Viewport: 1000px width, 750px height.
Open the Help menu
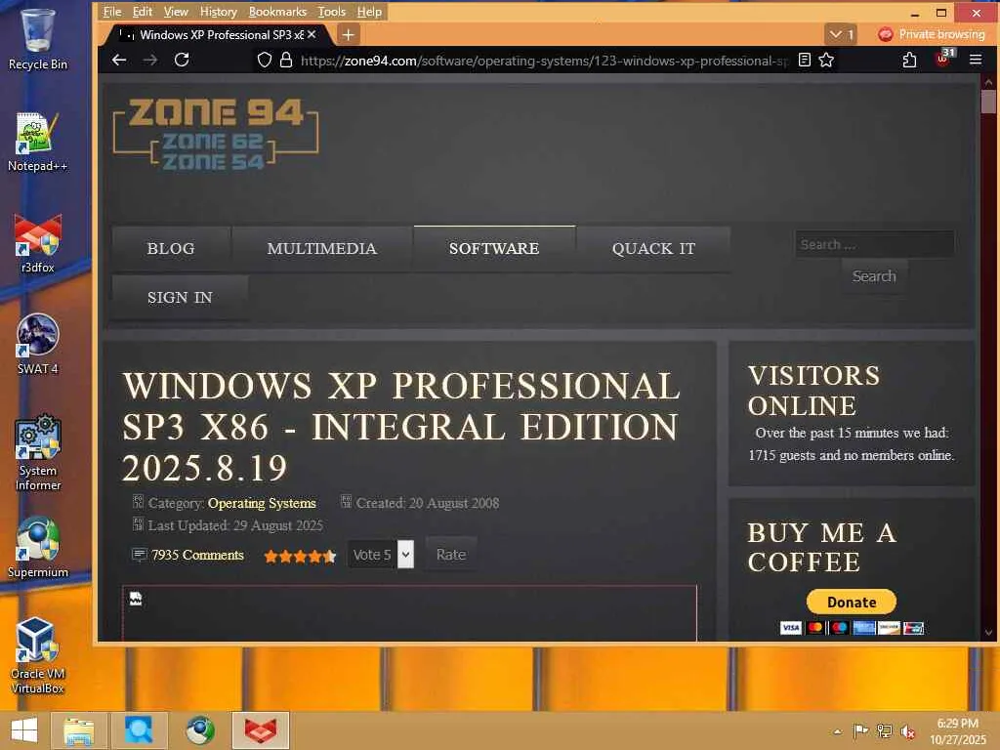coord(369,12)
